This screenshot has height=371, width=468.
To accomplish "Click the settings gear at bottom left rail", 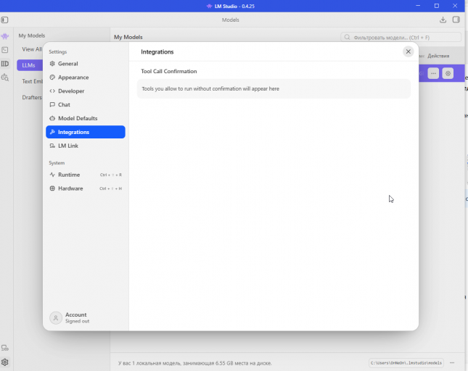I will click(x=5, y=362).
